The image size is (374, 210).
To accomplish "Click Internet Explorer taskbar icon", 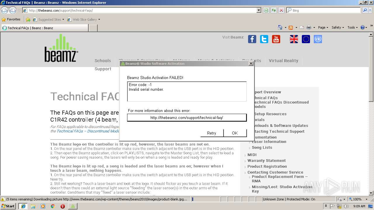I will tap(23, 206).
